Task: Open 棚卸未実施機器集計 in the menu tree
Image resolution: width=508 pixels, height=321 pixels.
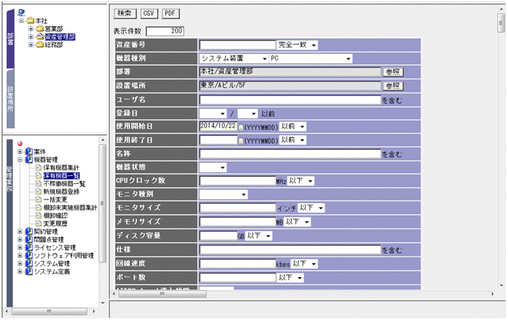Action: (x=70, y=208)
